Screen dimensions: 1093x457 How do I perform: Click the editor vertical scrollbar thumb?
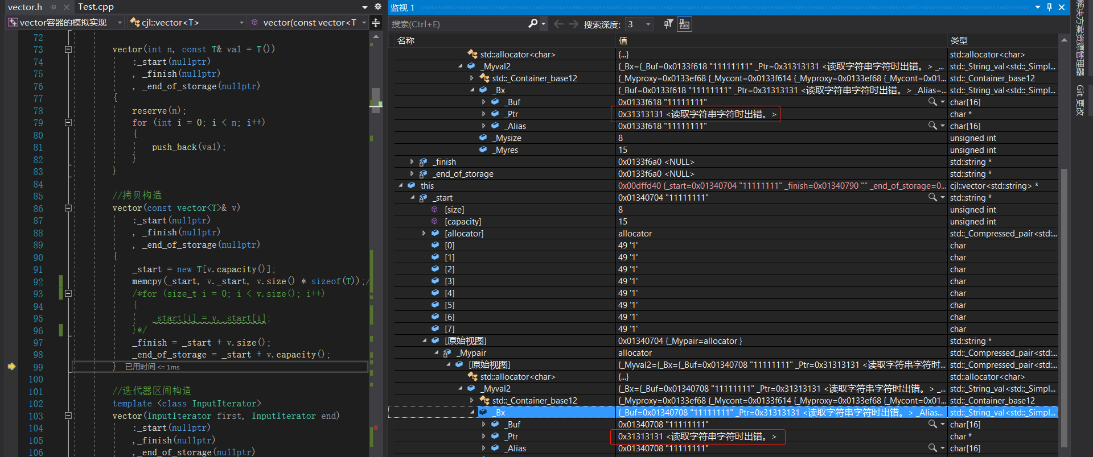376,101
